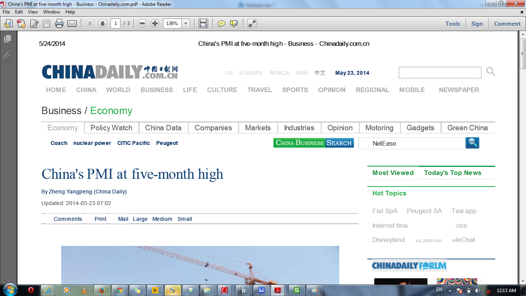Screen dimensions: 526x296
Task: Open the Page Thumbnails side panel
Action: click(x=7, y=39)
